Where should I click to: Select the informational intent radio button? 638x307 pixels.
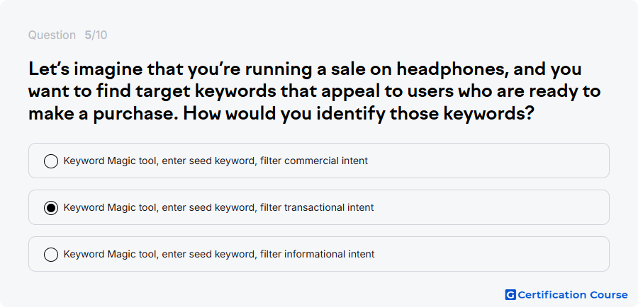tap(51, 255)
